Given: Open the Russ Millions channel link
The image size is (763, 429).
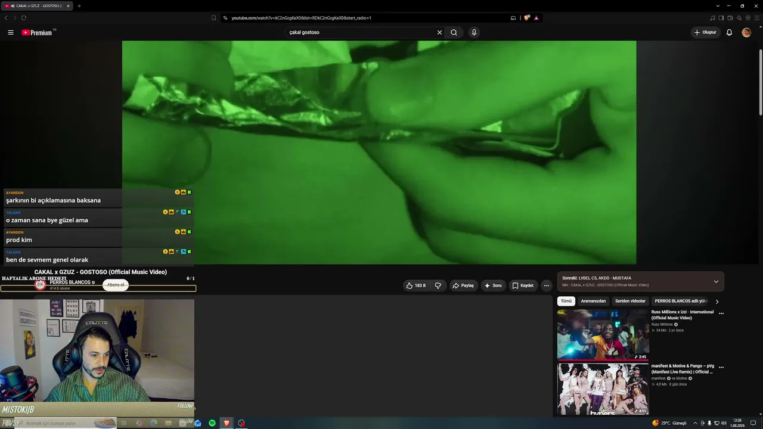Looking at the screenshot, I should point(662,325).
